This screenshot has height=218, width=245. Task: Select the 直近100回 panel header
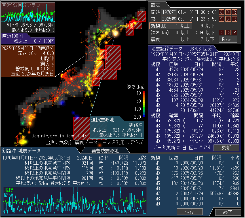(12, 36)
